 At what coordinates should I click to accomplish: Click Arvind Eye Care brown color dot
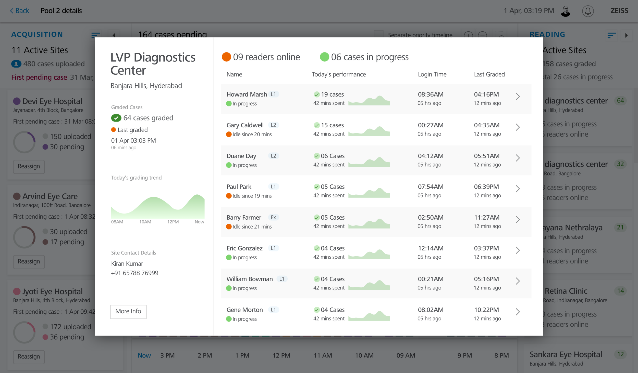pyautogui.click(x=17, y=196)
